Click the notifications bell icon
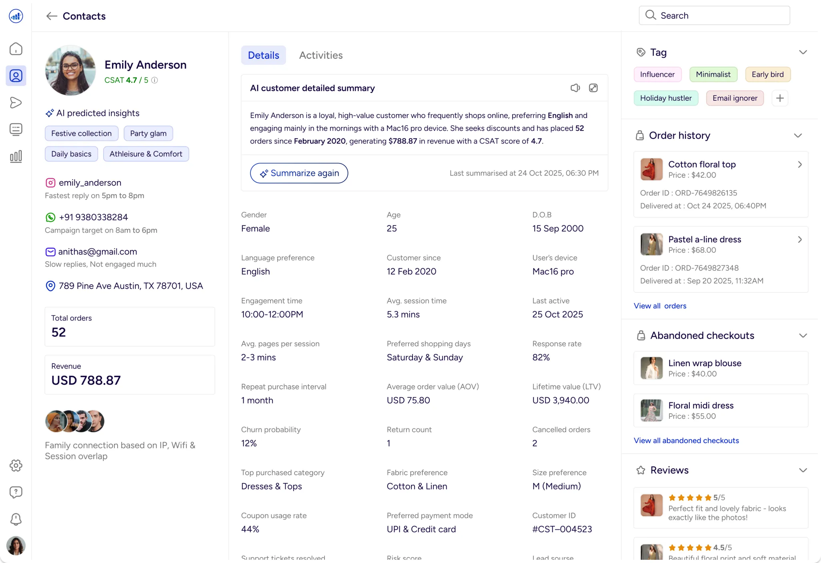The width and height of the screenshot is (821, 563). tap(16, 519)
